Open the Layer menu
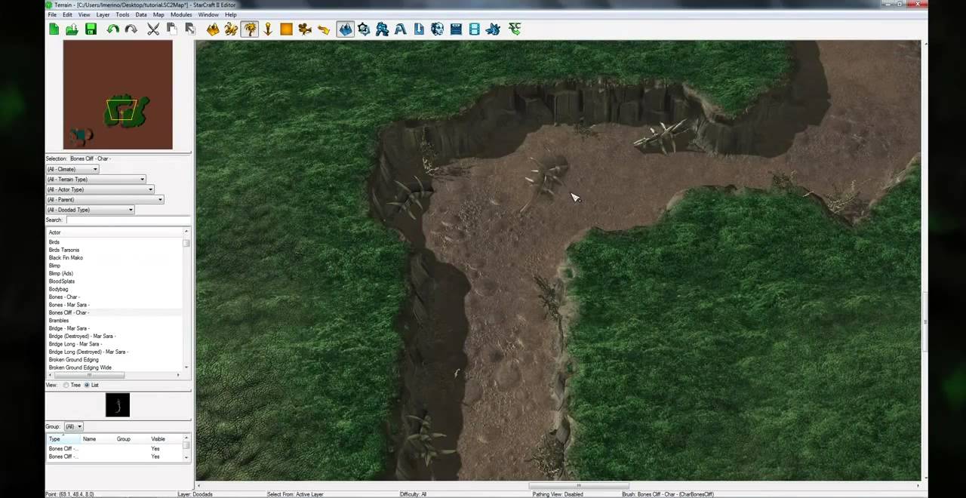Image resolution: width=966 pixels, height=498 pixels. pos(103,15)
